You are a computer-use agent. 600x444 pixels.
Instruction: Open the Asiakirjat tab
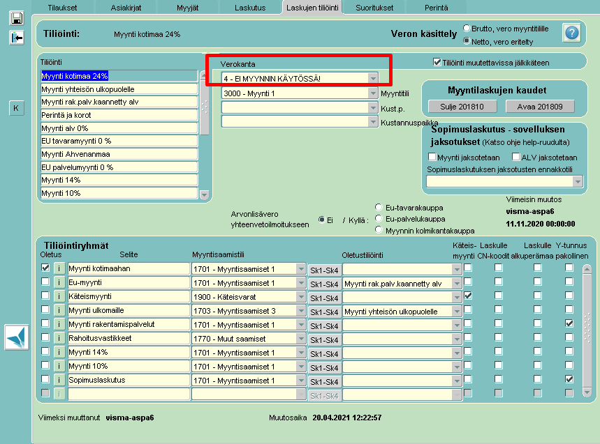point(126,8)
